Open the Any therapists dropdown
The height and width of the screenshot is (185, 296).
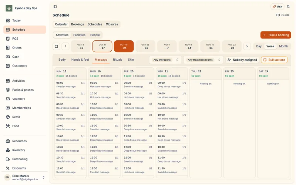pyautogui.click(x=165, y=60)
